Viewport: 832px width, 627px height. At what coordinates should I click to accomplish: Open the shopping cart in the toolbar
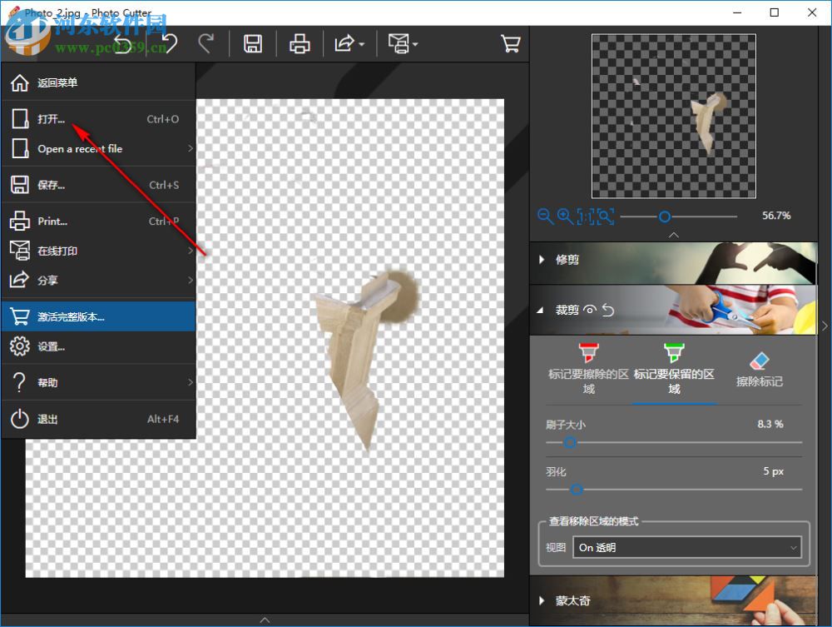click(x=510, y=43)
